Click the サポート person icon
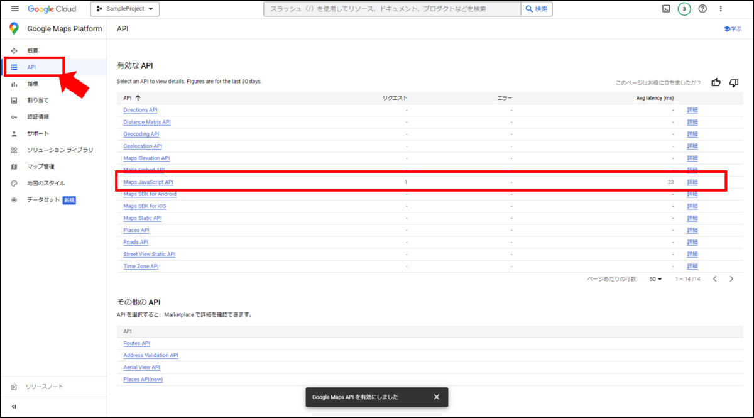 click(14, 133)
